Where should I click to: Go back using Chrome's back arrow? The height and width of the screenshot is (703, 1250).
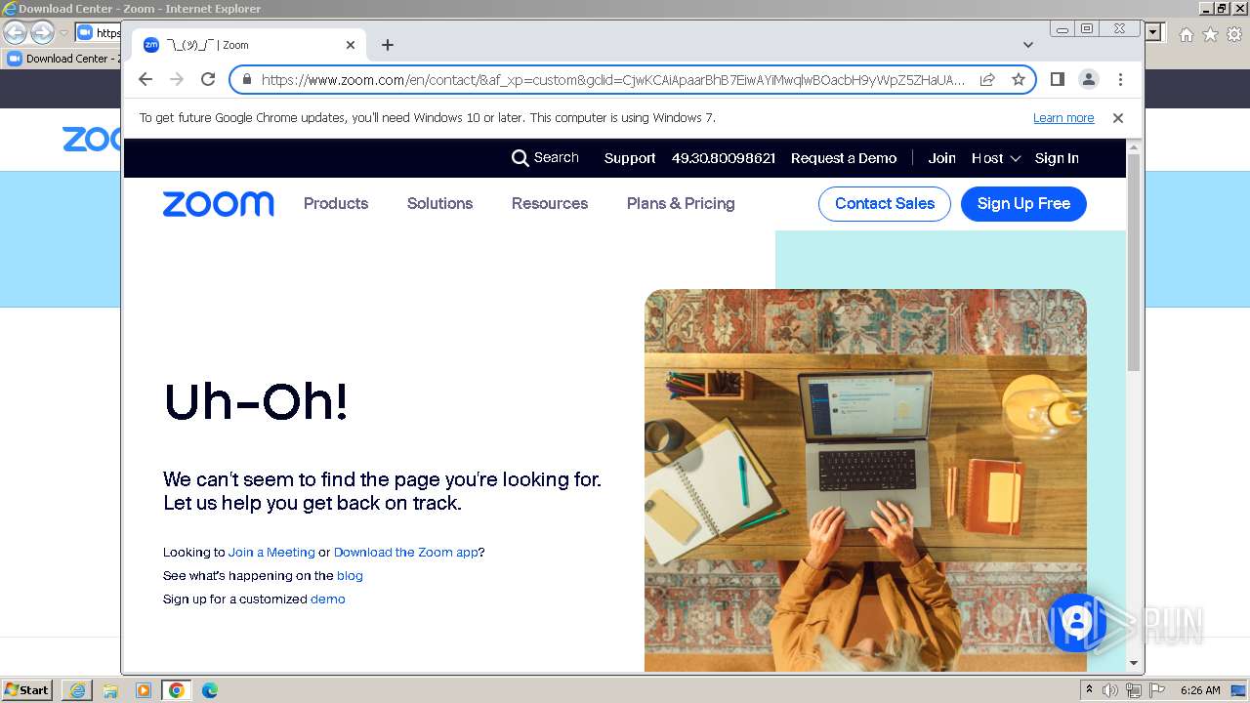click(x=146, y=79)
